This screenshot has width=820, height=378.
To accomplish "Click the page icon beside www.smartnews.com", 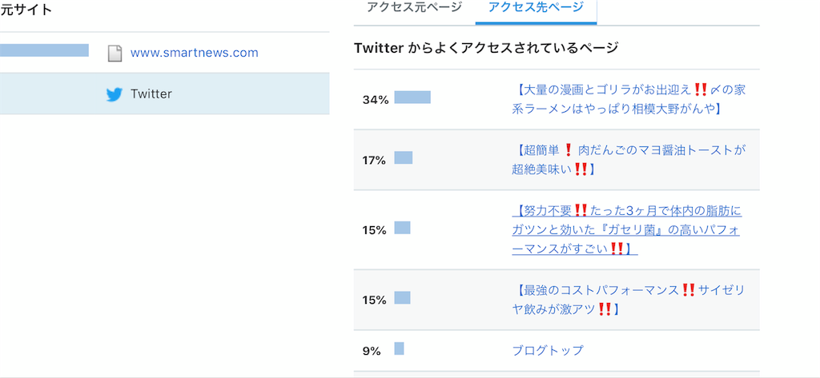I will (x=115, y=54).
